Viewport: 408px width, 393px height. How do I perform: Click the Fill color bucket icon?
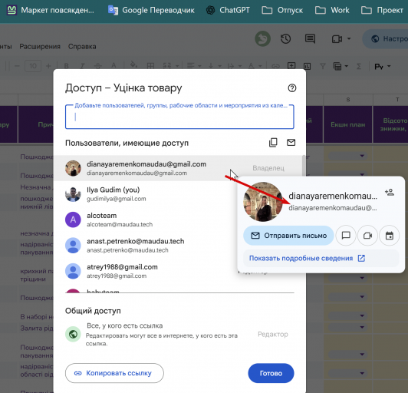coord(133,64)
